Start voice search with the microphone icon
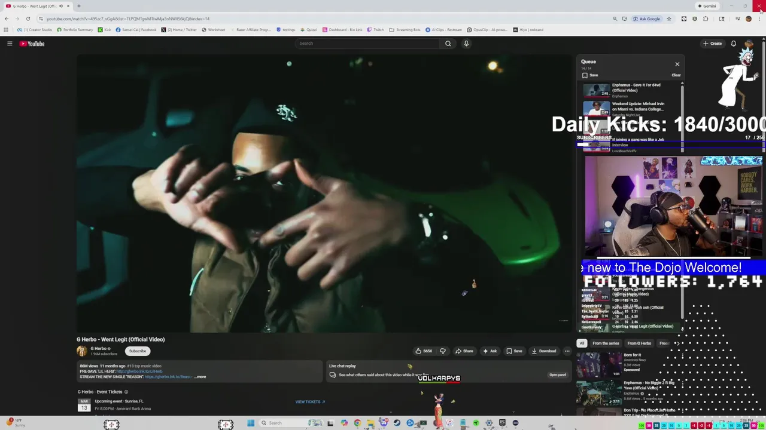This screenshot has height=430, width=766. pyautogui.click(x=466, y=44)
